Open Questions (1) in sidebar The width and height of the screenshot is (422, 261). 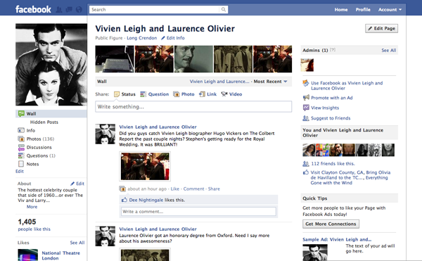[37, 155]
